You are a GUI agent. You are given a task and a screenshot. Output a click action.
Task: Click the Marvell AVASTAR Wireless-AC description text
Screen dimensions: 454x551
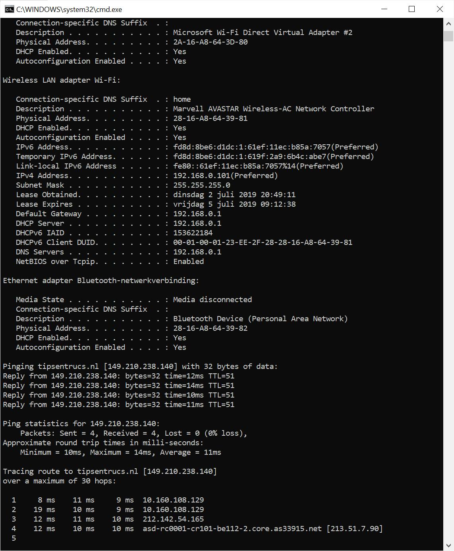[x=273, y=109]
